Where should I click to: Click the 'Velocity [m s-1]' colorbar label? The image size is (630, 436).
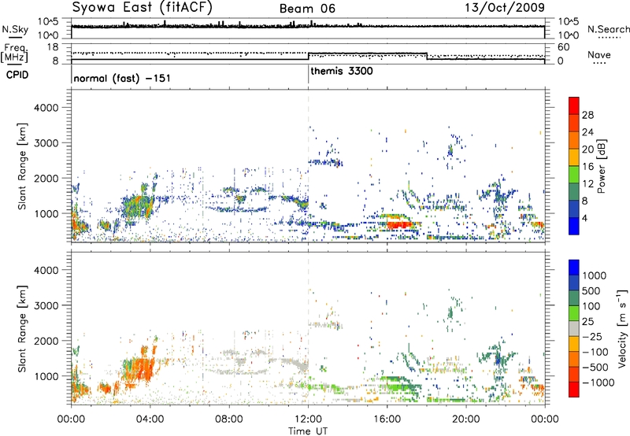[622, 328]
